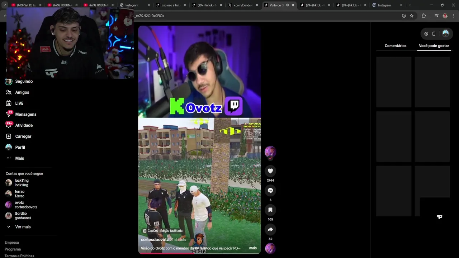
Task: Share the video using the arrow icon
Action: [x=270, y=229]
